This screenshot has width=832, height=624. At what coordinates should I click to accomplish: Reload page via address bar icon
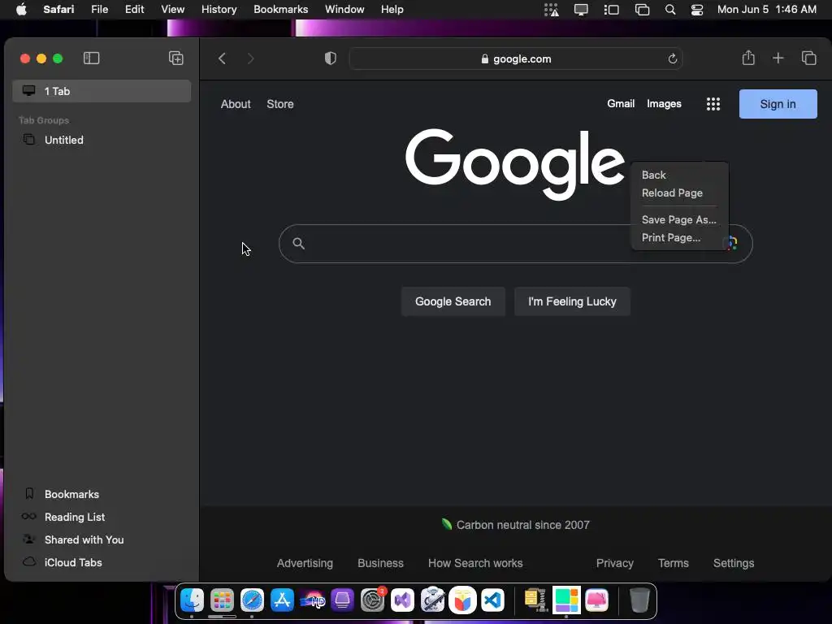point(672,58)
